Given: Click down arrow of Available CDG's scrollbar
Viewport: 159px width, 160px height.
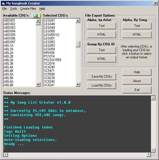Looking at the screenshot, I should pos(38,85).
